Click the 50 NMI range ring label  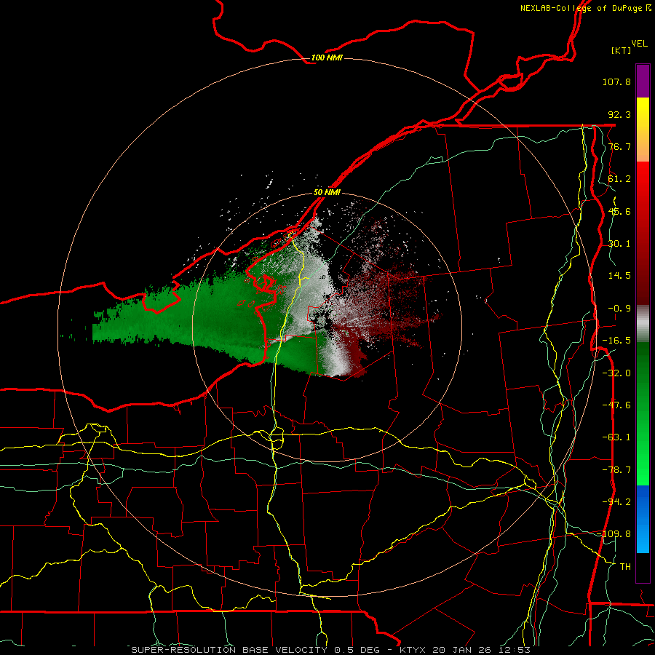327,193
